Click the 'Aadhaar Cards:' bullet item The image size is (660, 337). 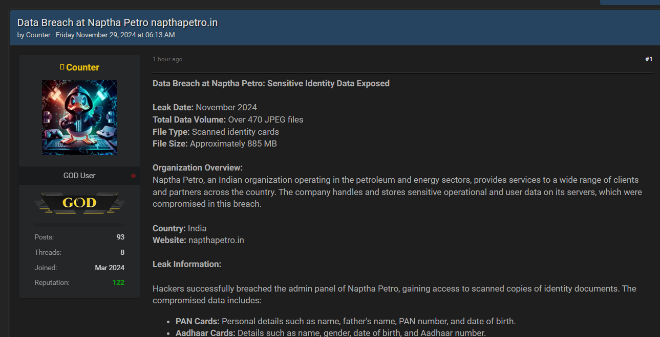point(331,333)
